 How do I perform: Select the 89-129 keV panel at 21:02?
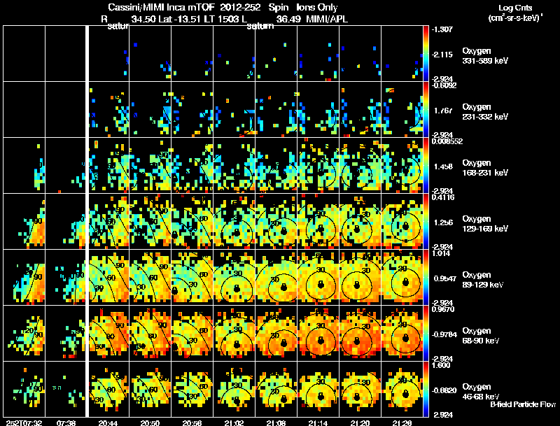click(x=234, y=278)
